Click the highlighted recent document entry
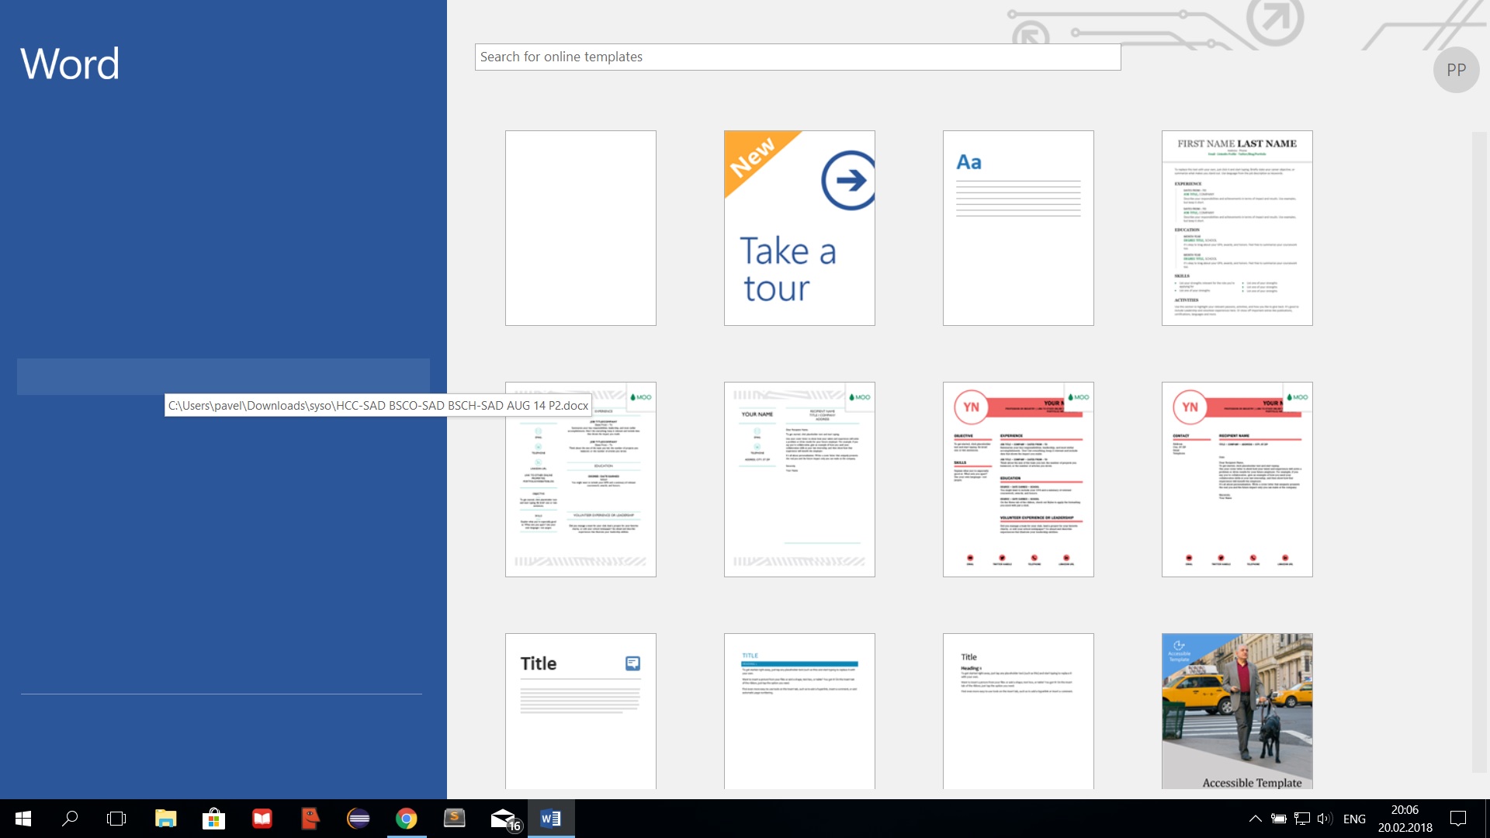Image resolution: width=1490 pixels, height=838 pixels. pos(223,376)
